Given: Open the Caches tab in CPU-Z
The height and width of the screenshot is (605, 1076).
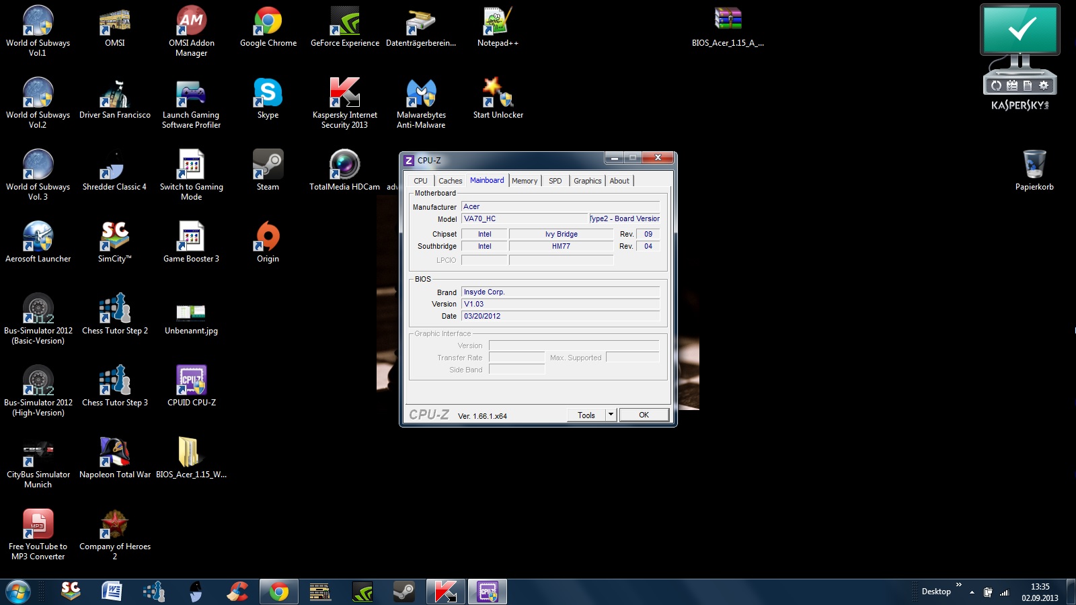Looking at the screenshot, I should [451, 181].
